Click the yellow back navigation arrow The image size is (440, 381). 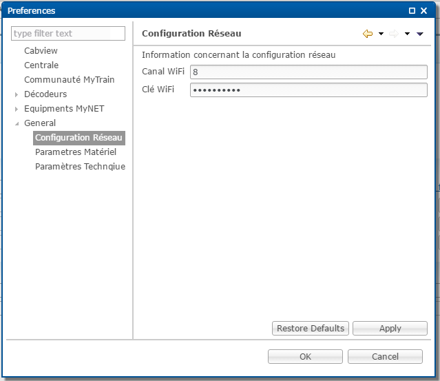tap(368, 34)
